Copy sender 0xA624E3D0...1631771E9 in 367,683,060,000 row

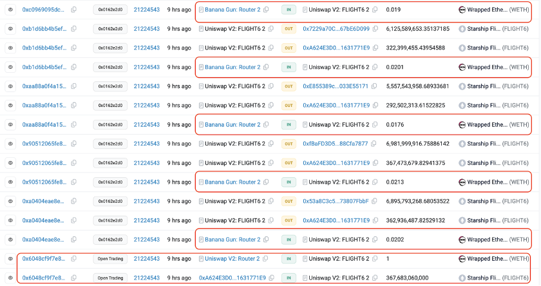click(272, 278)
